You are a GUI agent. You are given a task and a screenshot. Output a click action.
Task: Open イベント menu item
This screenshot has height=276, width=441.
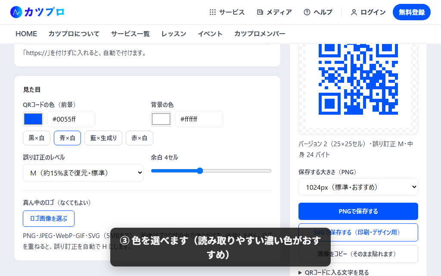[x=210, y=34]
